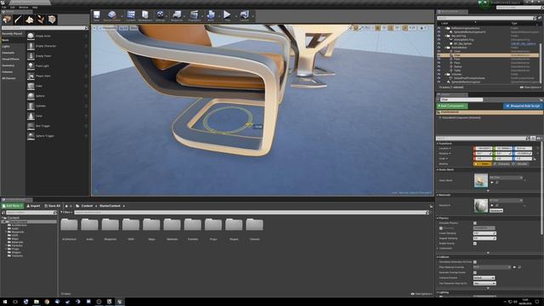Toggle visibility eye for selected Chair actor
544x306 pixels.
439,54
